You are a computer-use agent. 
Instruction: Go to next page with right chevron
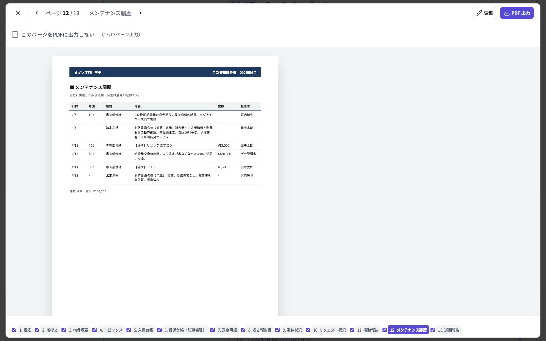tap(140, 13)
